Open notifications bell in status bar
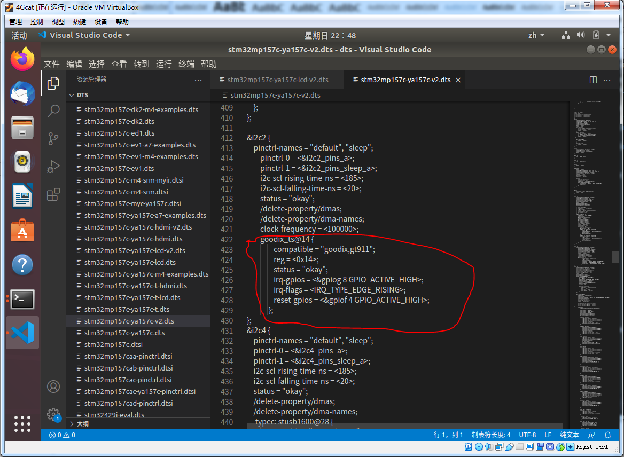 (x=607, y=435)
